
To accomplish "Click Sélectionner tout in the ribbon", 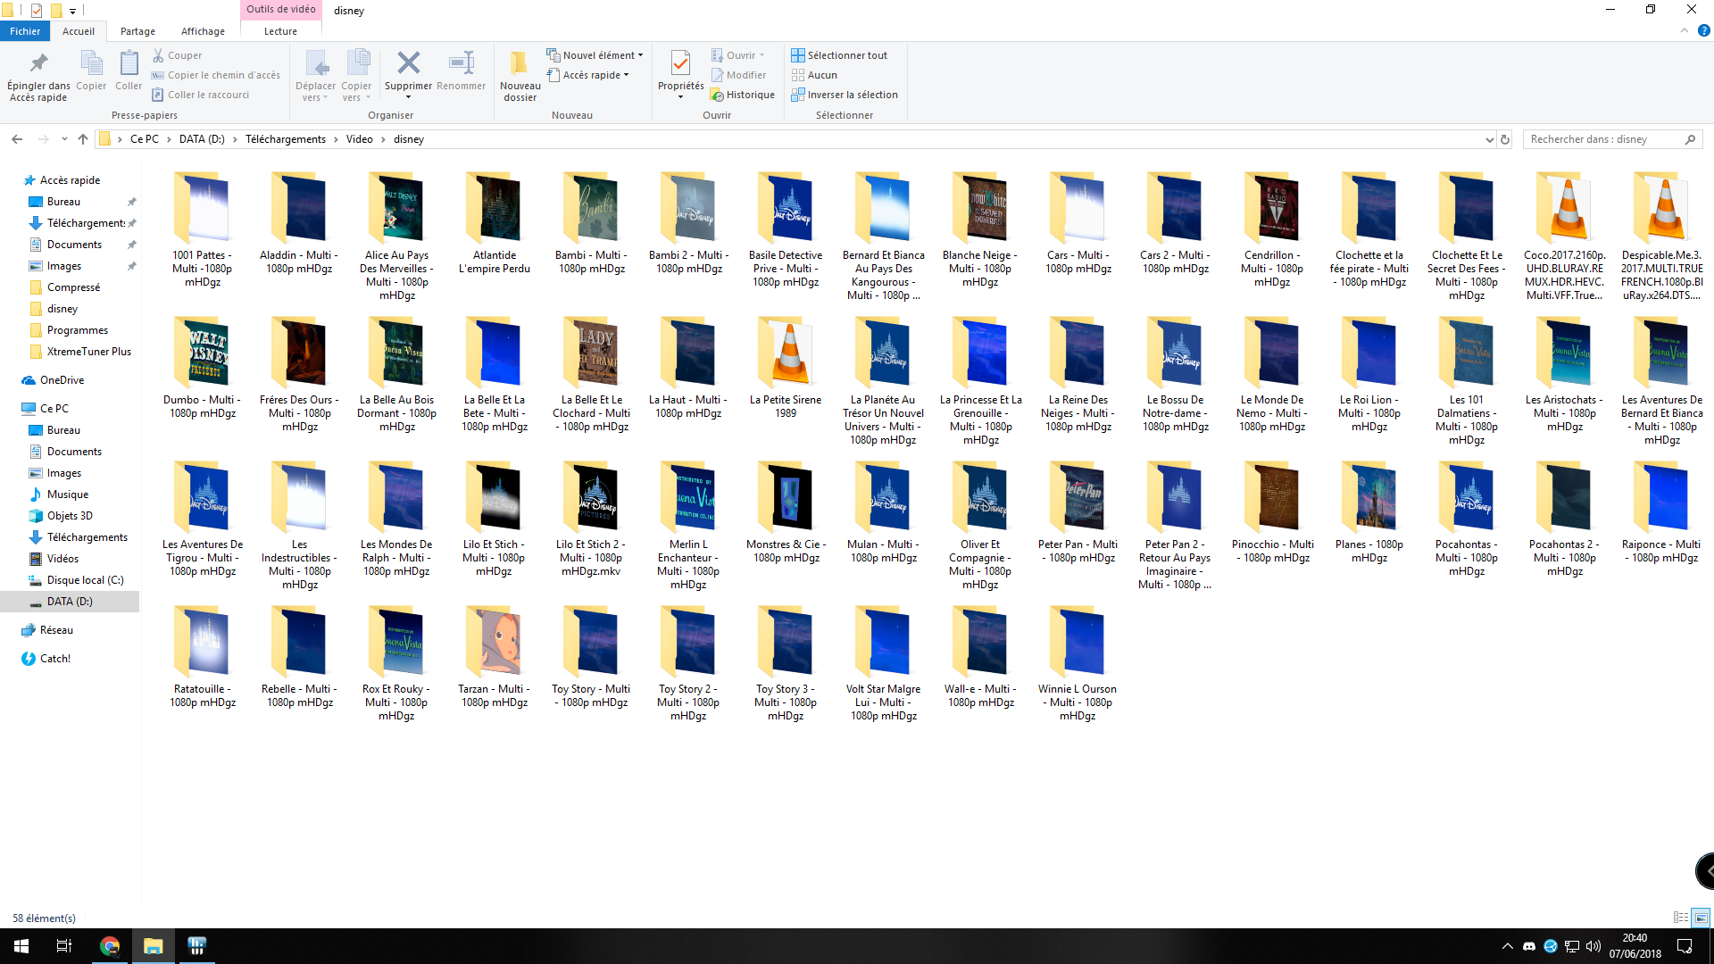I will (x=839, y=55).
